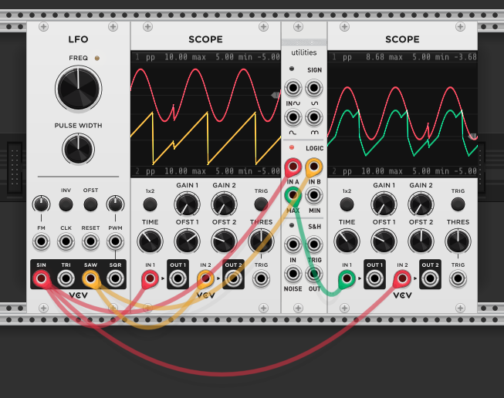Click OFST 2 knob on left Scope
504x398 pixels.
click(224, 241)
